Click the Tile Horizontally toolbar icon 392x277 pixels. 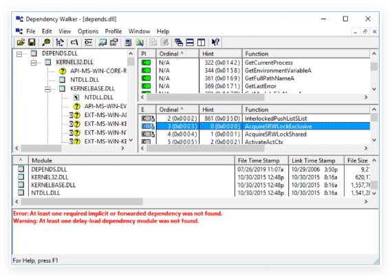click(x=190, y=42)
